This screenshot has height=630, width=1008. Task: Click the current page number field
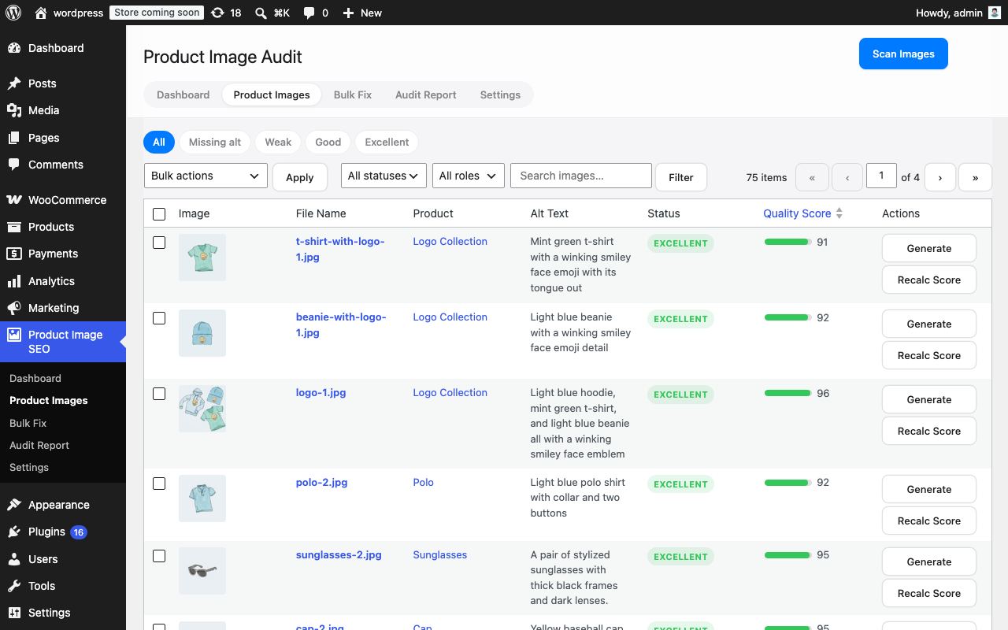pyautogui.click(x=881, y=176)
